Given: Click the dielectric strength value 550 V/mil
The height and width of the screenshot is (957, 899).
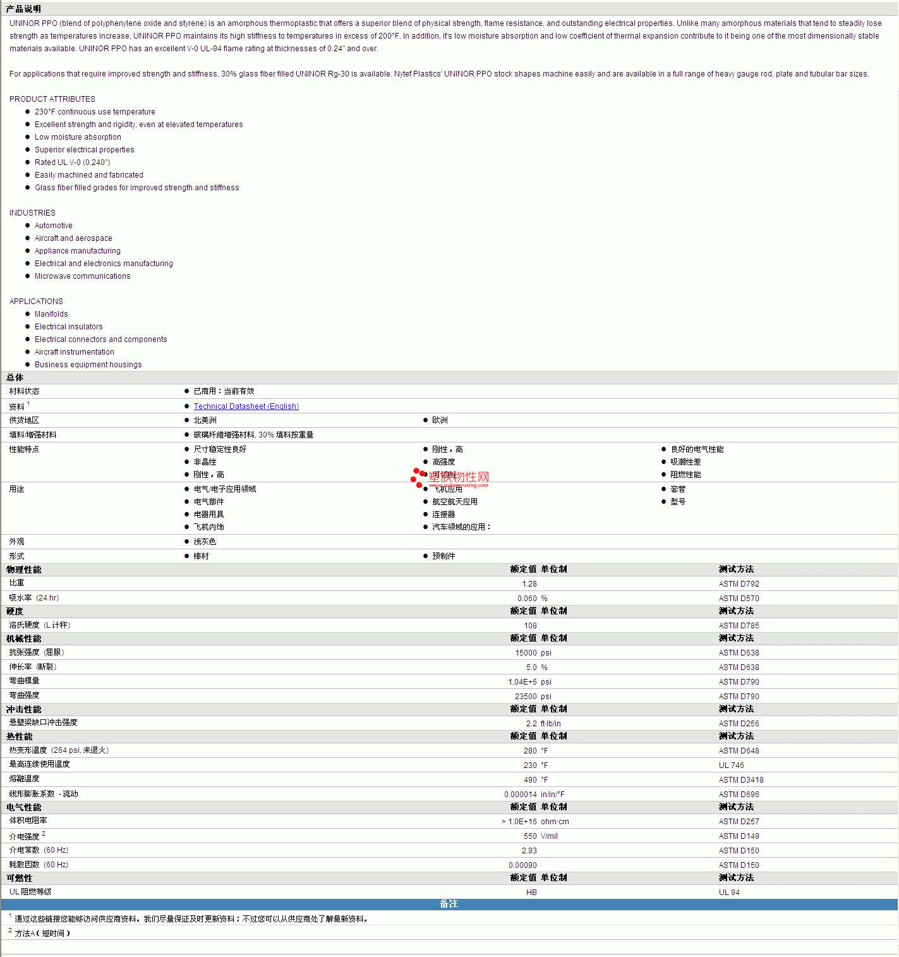Looking at the screenshot, I should pos(541,836).
